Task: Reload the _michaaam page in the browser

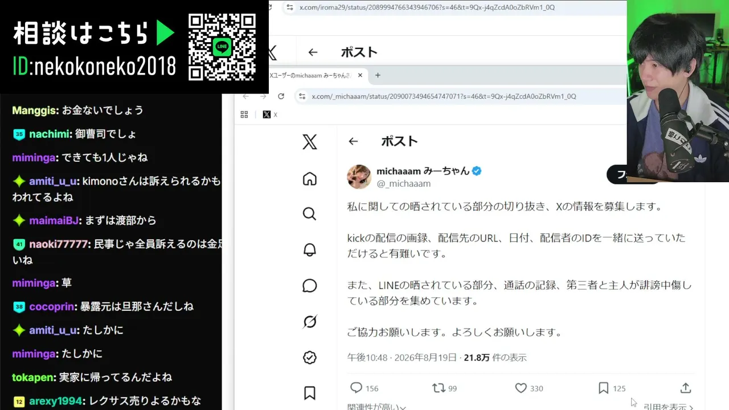Action: (x=281, y=96)
